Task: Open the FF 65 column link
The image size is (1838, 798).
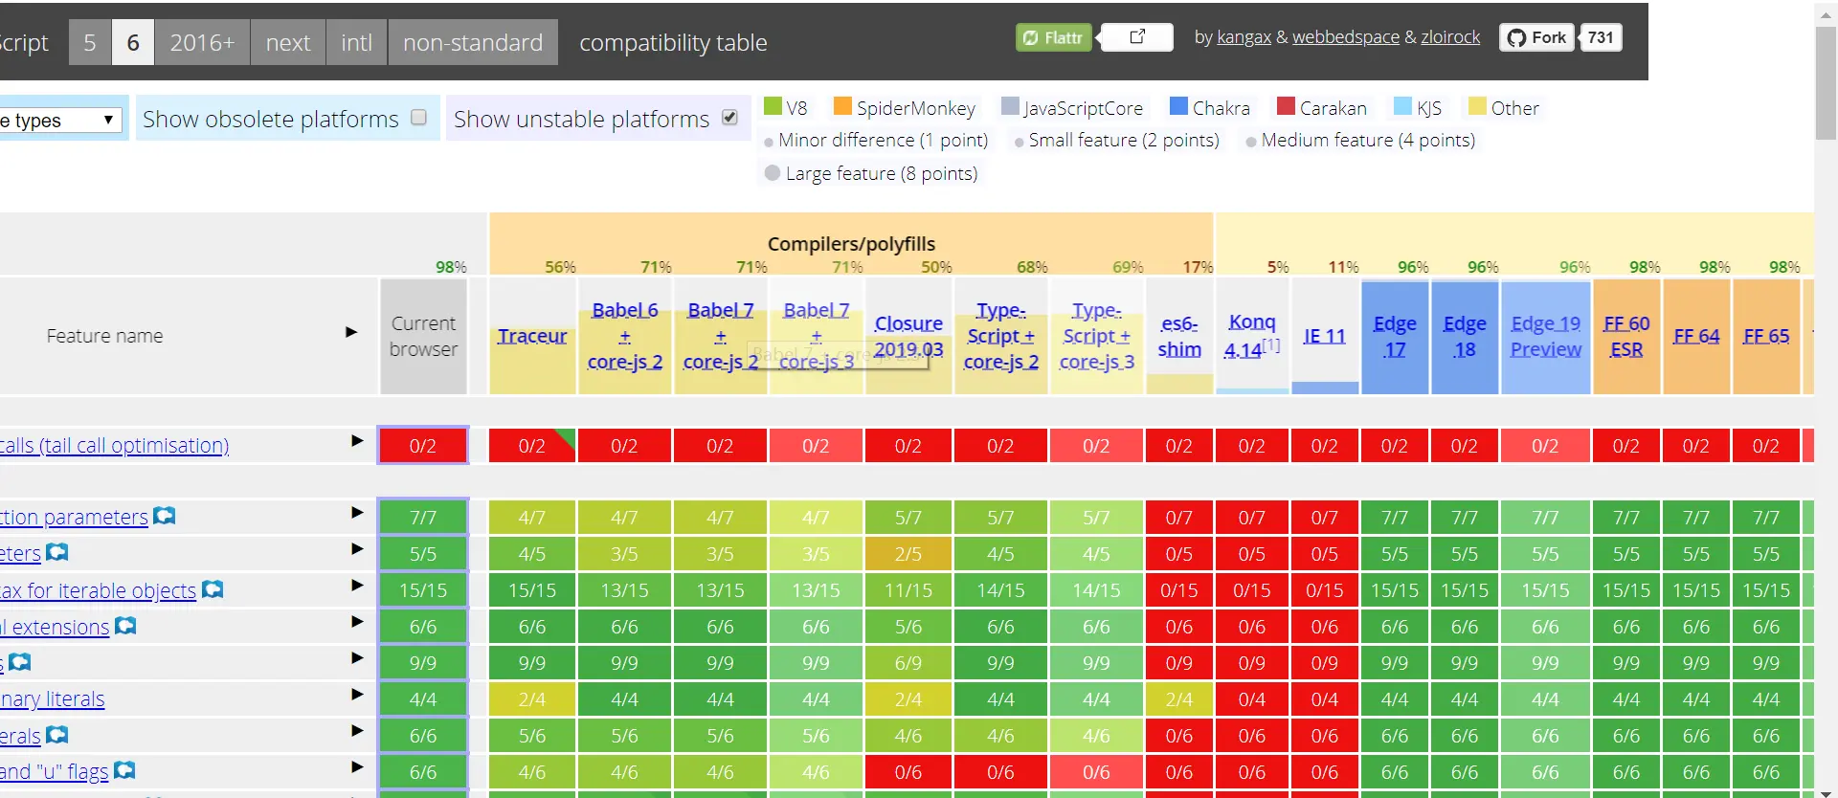Action: coord(1766,336)
